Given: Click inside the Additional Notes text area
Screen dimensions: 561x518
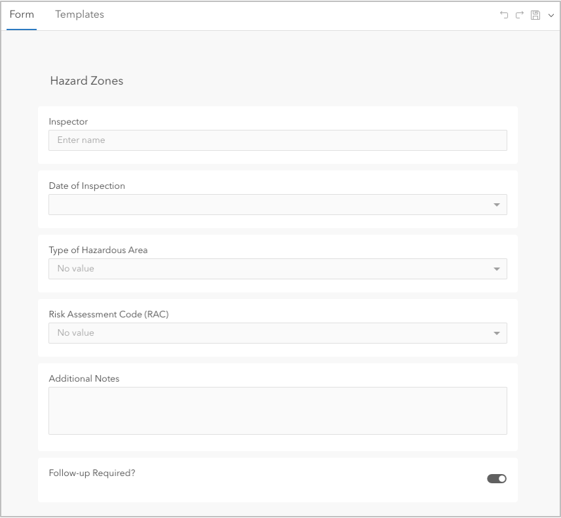Looking at the screenshot, I should (277, 409).
